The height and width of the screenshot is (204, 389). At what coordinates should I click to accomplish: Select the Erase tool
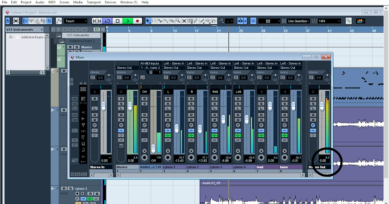pyautogui.click(x=172, y=21)
